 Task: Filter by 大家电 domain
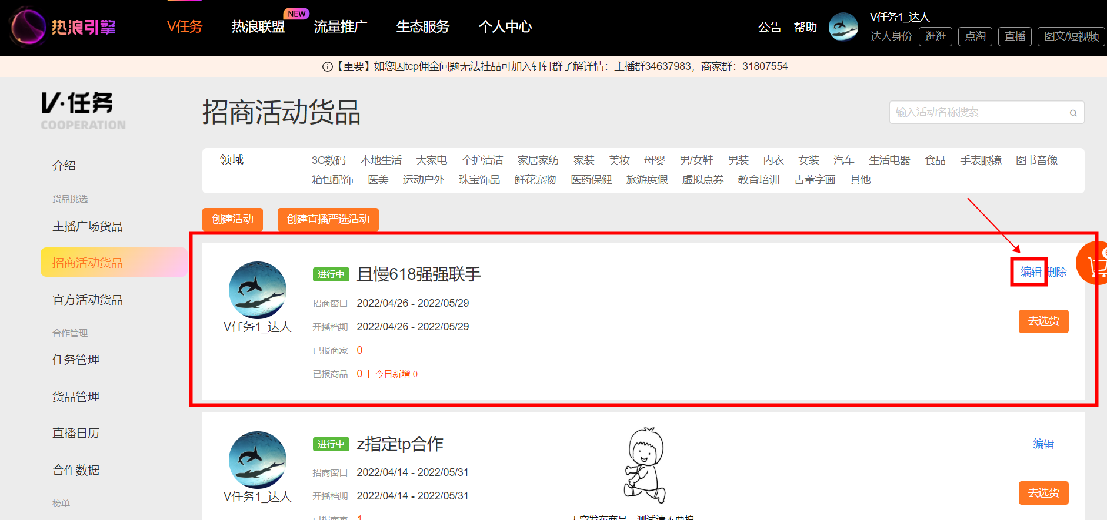pyautogui.click(x=432, y=160)
